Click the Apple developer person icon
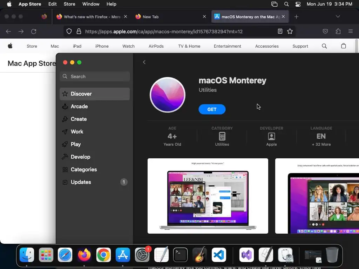The width and height of the screenshot is (359, 269). 272,136
